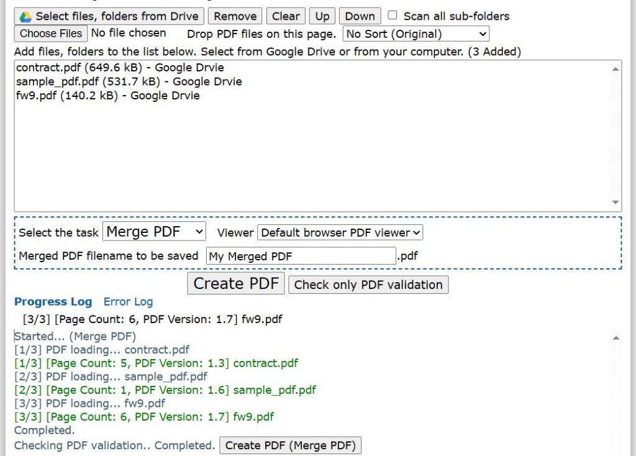The image size is (636, 456).
Task: Click the Clear button
Action: 285,16
